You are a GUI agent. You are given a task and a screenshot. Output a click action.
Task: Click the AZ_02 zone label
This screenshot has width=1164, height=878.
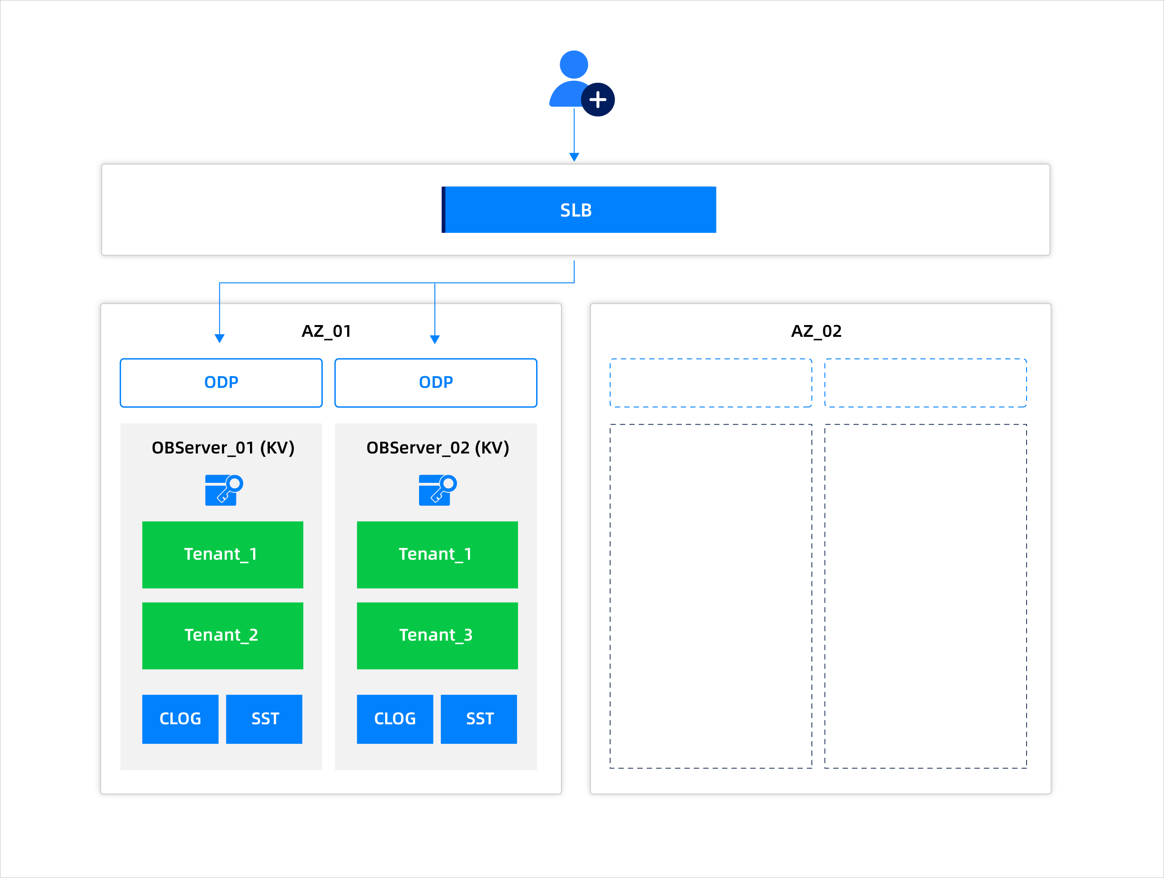tap(816, 331)
